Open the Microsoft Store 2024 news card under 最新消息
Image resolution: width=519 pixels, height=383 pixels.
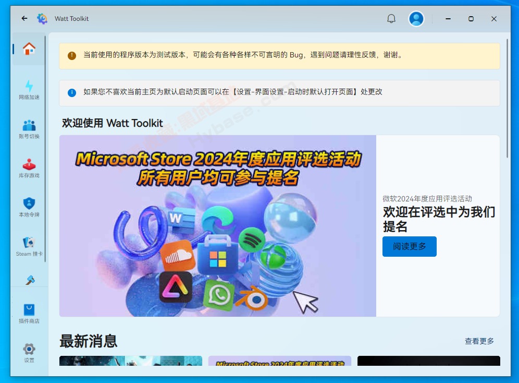[280, 361]
